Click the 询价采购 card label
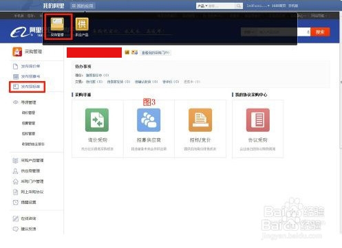 pos(98,140)
